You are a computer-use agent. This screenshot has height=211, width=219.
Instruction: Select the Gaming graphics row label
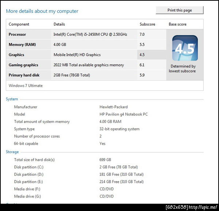pyautogui.click(x=23, y=65)
